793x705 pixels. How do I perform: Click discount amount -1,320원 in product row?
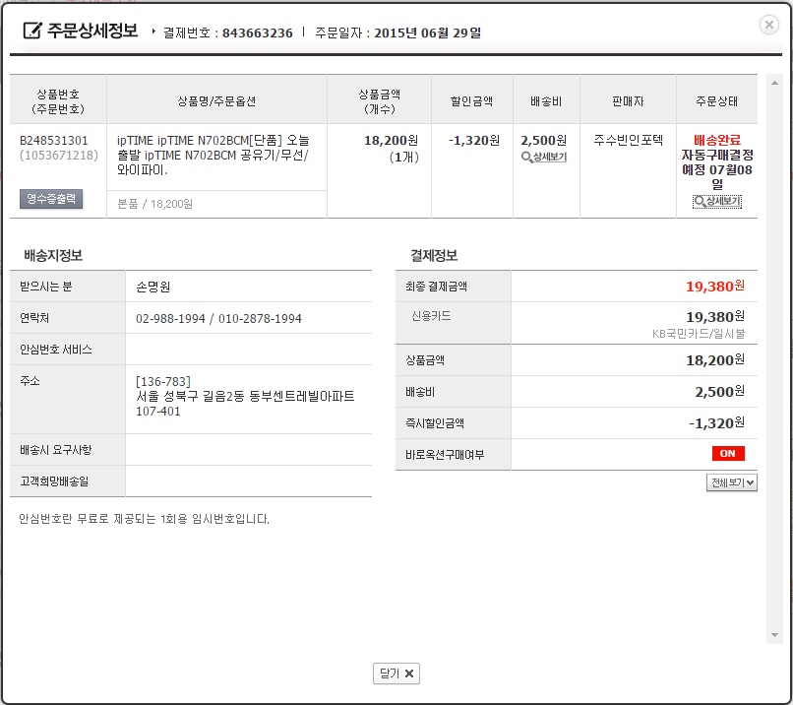[x=474, y=140]
